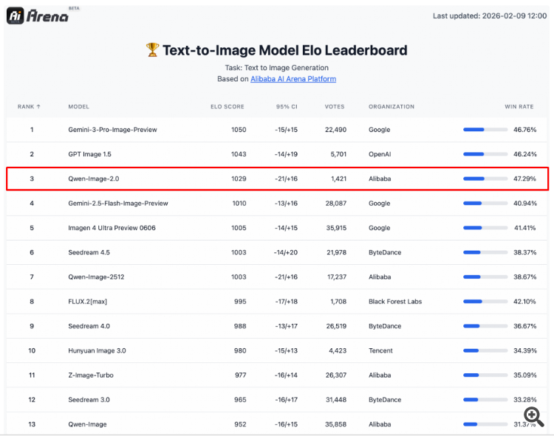The height and width of the screenshot is (436, 554).
Task: Sort by the MODEL column header
Action: [x=79, y=107]
